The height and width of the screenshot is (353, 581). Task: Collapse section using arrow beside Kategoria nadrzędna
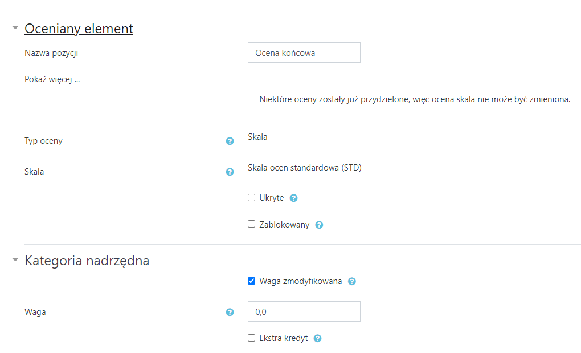15,260
